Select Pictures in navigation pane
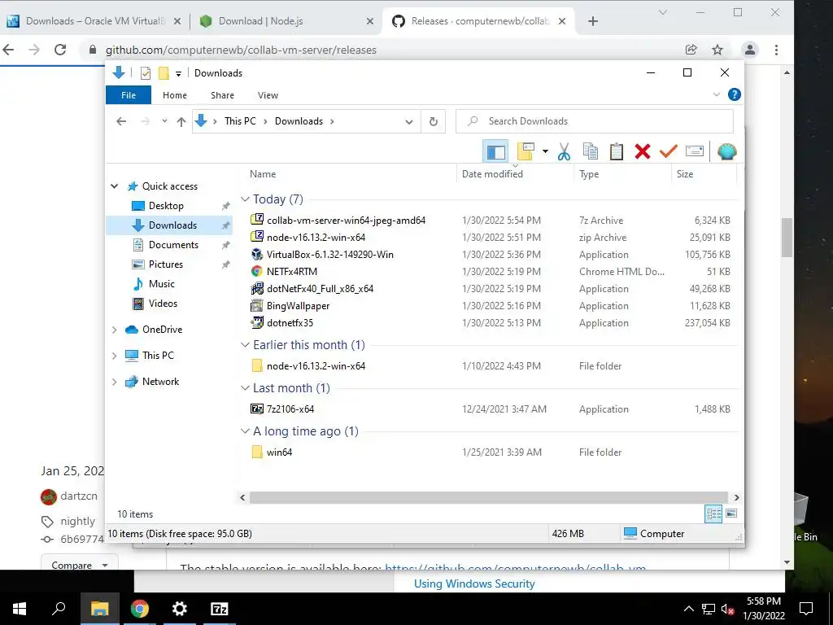 [x=166, y=264]
